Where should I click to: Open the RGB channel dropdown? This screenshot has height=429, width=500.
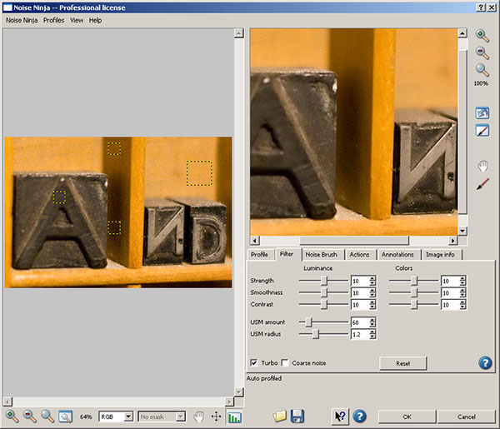116,416
